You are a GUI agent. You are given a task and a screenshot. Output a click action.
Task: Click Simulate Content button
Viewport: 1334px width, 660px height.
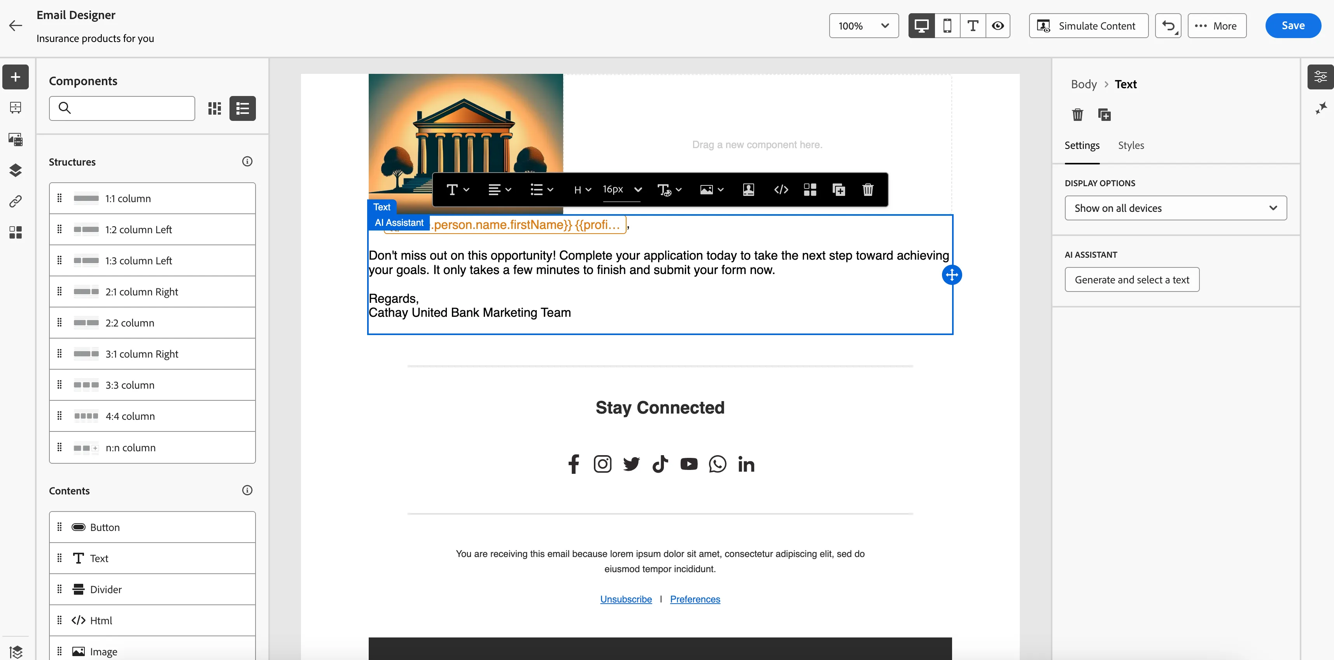pyautogui.click(x=1089, y=26)
